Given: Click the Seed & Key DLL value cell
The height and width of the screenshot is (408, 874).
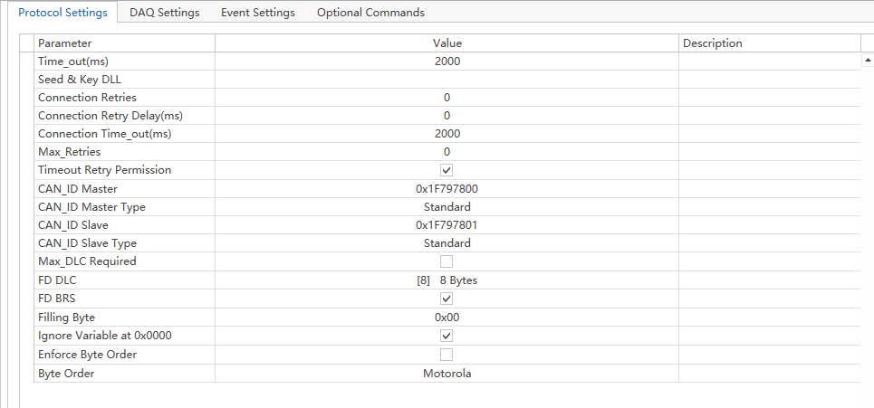Looking at the screenshot, I should coord(447,79).
